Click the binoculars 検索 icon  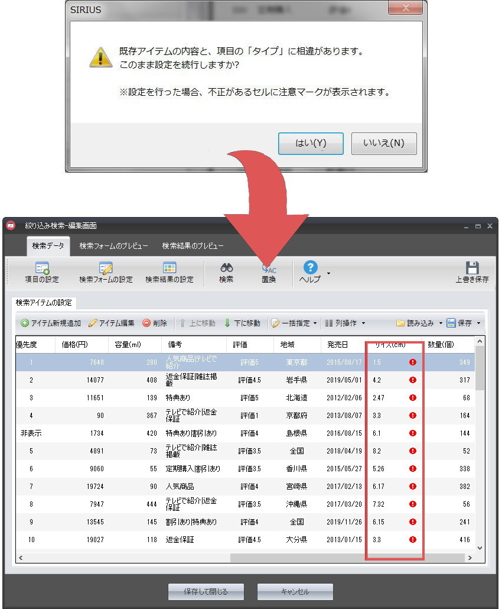tap(226, 269)
